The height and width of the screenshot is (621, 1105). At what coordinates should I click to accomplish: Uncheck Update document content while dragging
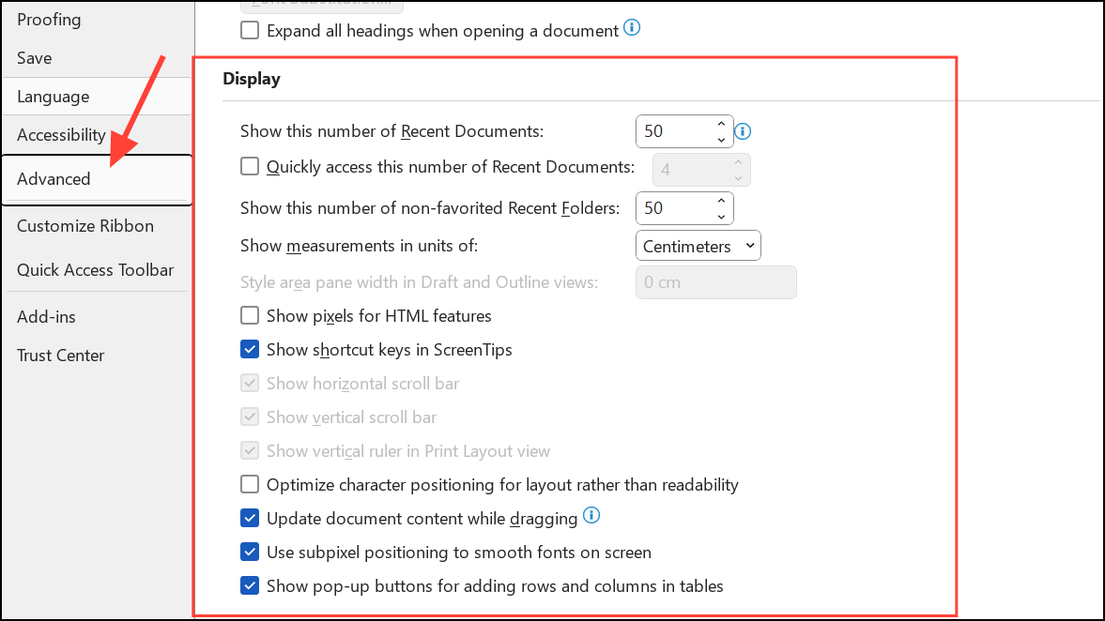click(250, 518)
